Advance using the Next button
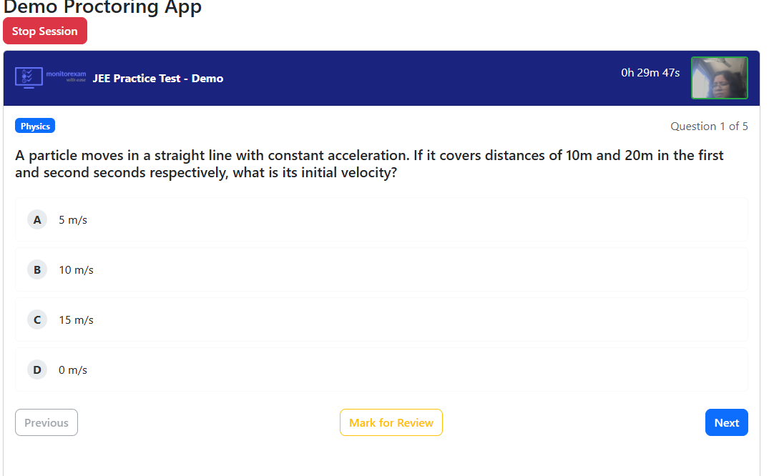 click(726, 422)
